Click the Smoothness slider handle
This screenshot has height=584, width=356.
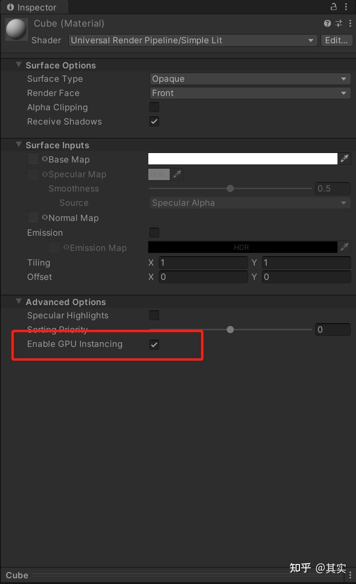pyautogui.click(x=230, y=188)
